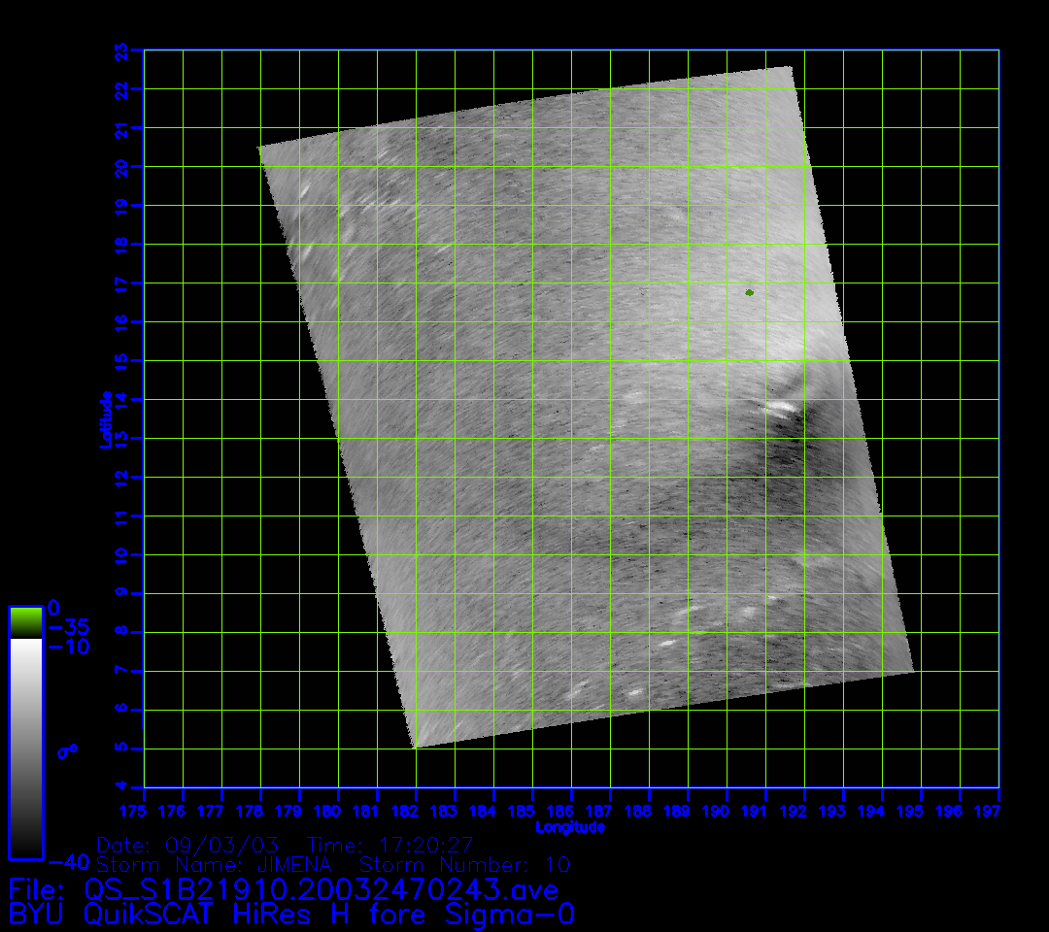Viewport: 1049px width, 932px height.
Task: Click the green swatch atop the color bar
Action: [x=25, y=621]
